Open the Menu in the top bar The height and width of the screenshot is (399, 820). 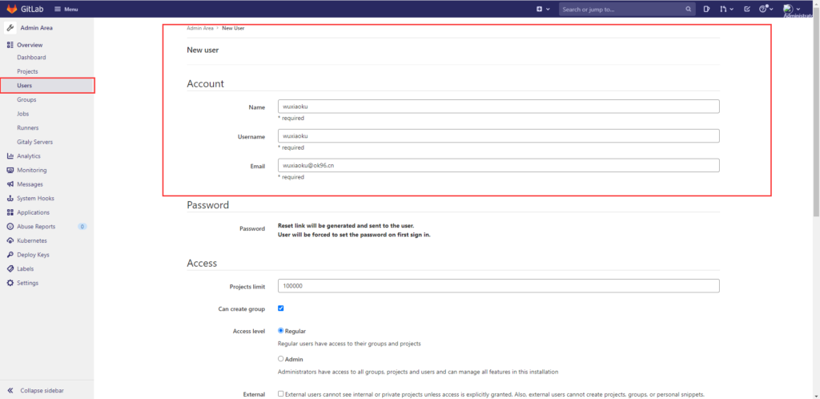click(66, 9)
